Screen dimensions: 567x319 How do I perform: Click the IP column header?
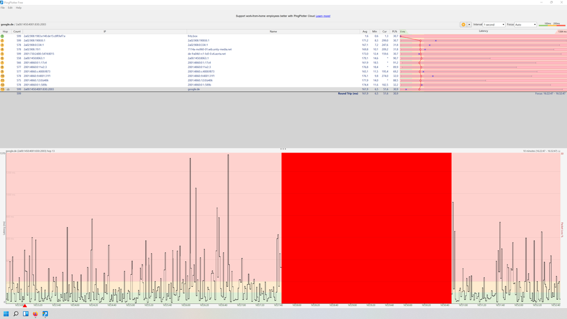[x=105, y=31]
